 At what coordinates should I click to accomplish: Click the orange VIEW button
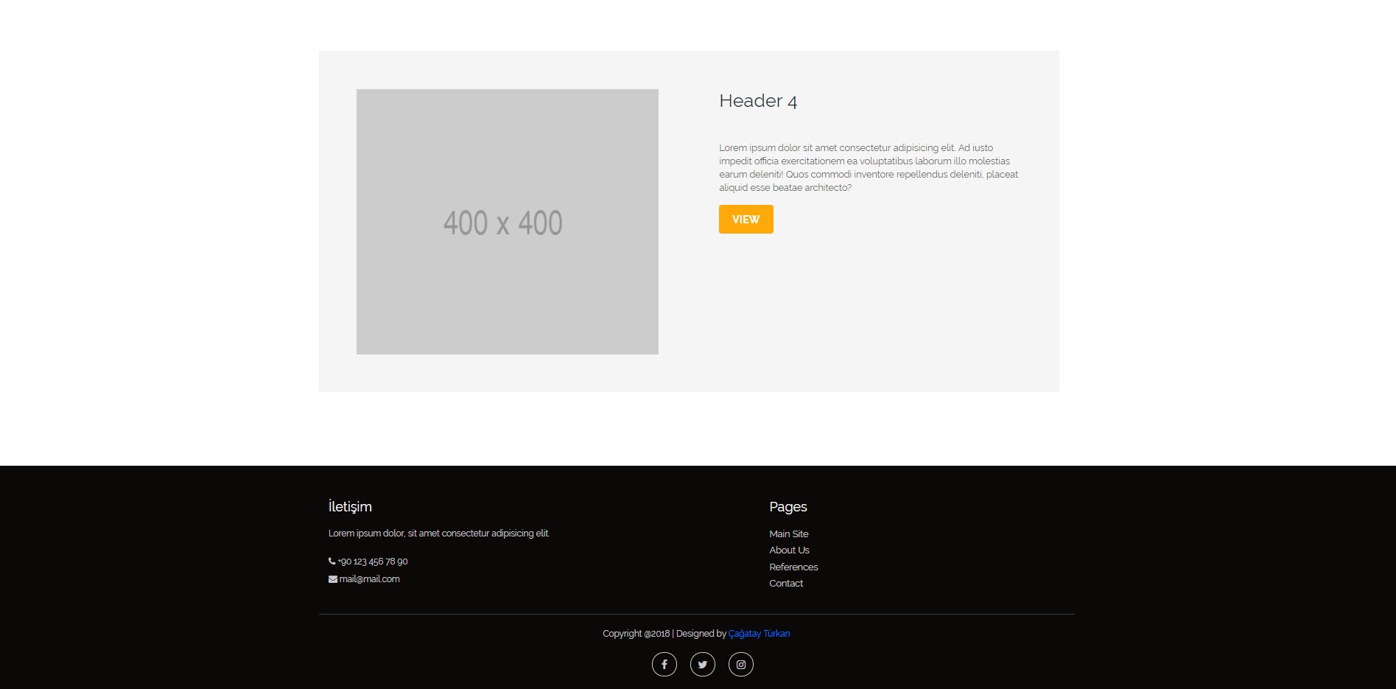click(746, 220)
